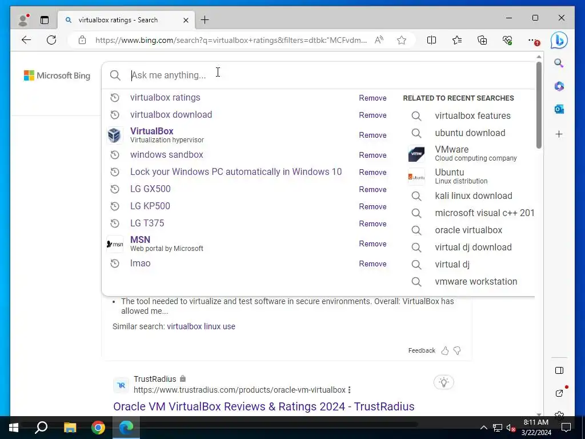Open TrustRadius result options dots
This screenshot has height=439, width=585.
[x=349, y=390]
